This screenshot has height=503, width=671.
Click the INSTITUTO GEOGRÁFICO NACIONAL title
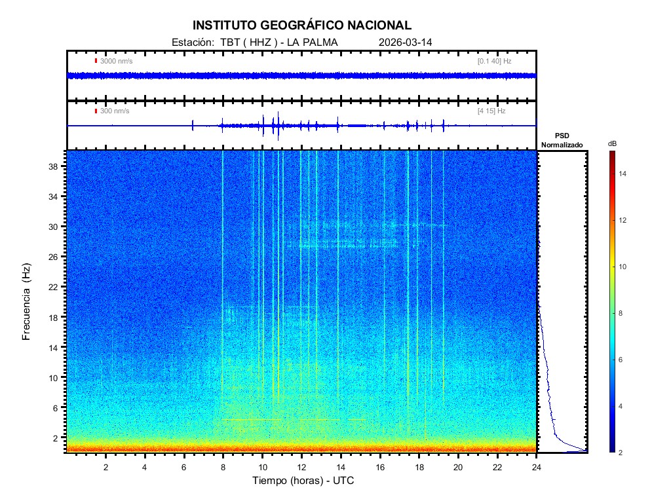(x=301, y=26)
